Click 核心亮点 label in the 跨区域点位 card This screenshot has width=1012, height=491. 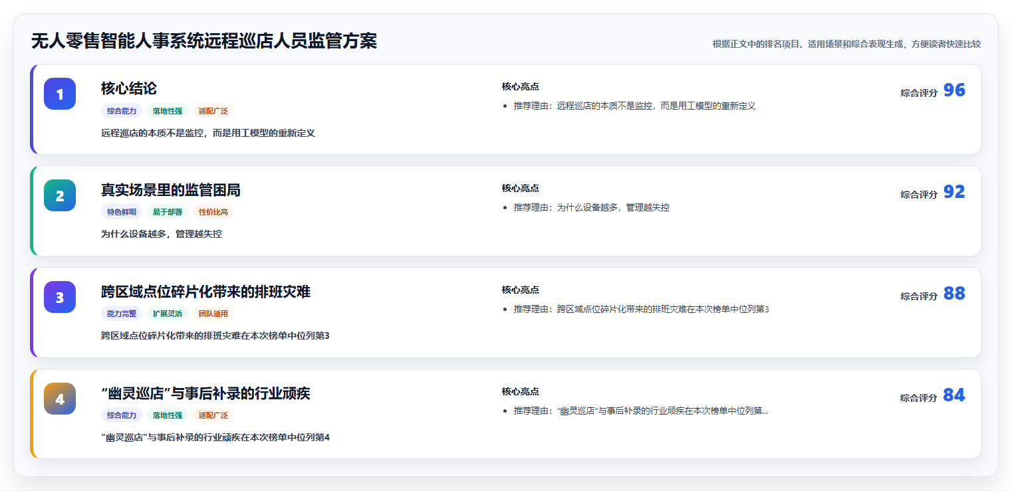tap(521, 290)
